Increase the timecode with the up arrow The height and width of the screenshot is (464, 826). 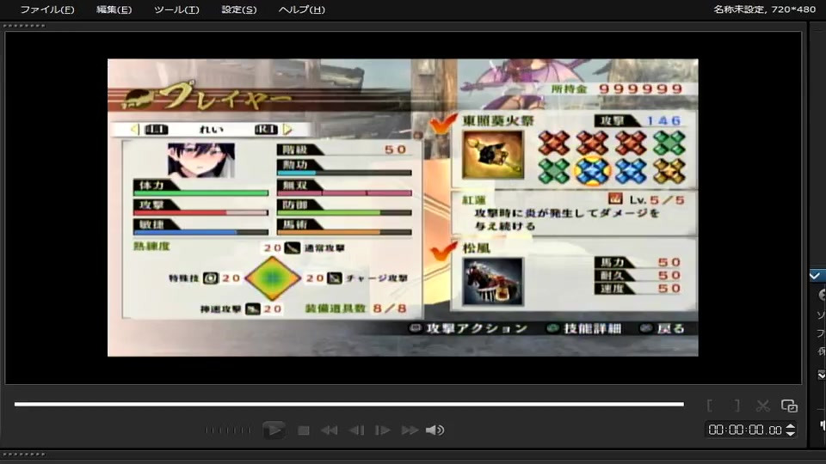click(790, 427)
